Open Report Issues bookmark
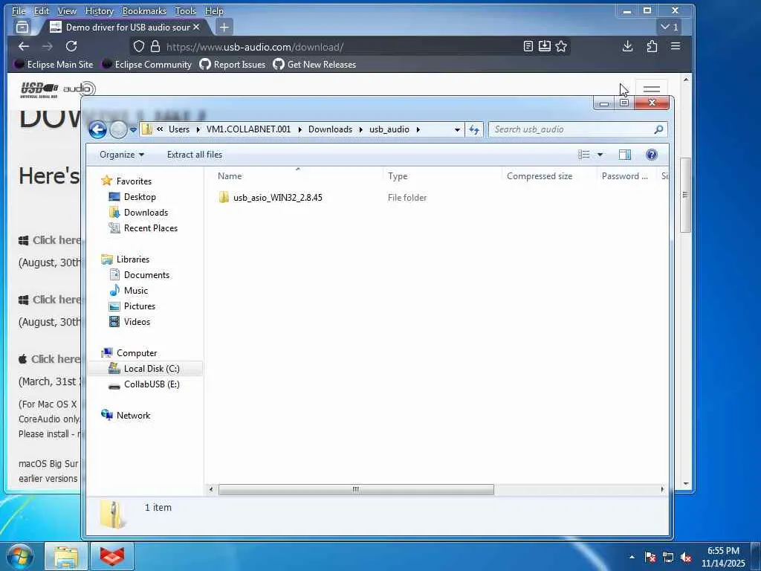761x571 pixels. 233,64
